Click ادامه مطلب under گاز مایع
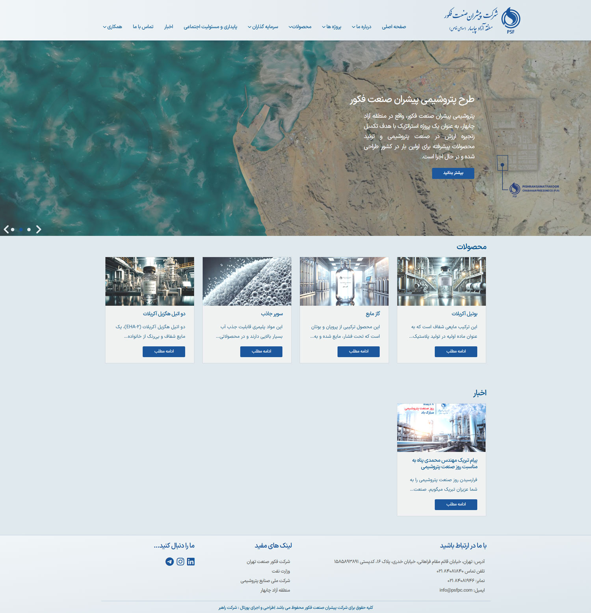The height and width of the screenshot is (613, 591). [359, 351]
